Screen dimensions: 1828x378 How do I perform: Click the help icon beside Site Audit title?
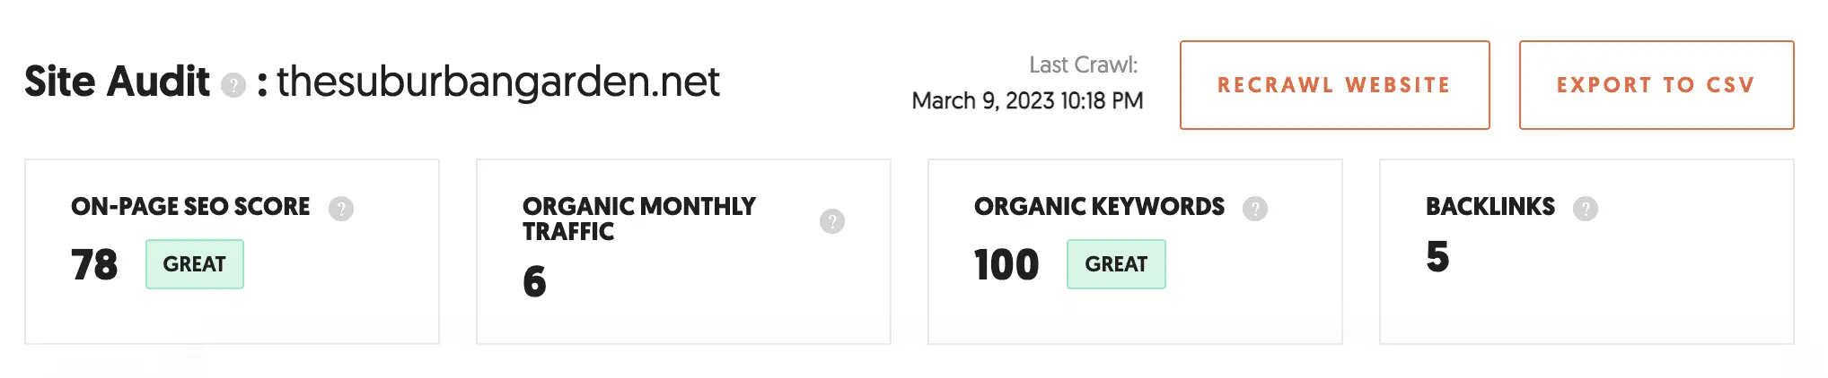click(233, 85)
